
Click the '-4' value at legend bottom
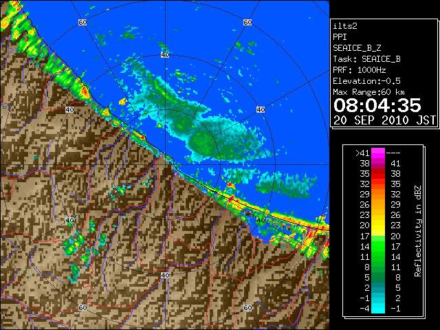(364, 309)
